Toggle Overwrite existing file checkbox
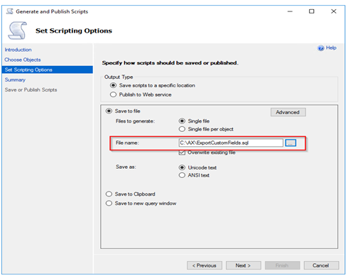This screenshot has height=278, width=353. click(x=182, y=152)
